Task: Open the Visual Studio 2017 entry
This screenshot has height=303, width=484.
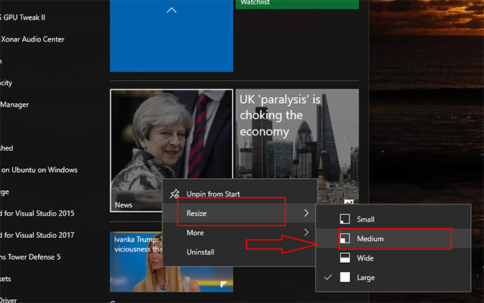Action: [37, 235]
